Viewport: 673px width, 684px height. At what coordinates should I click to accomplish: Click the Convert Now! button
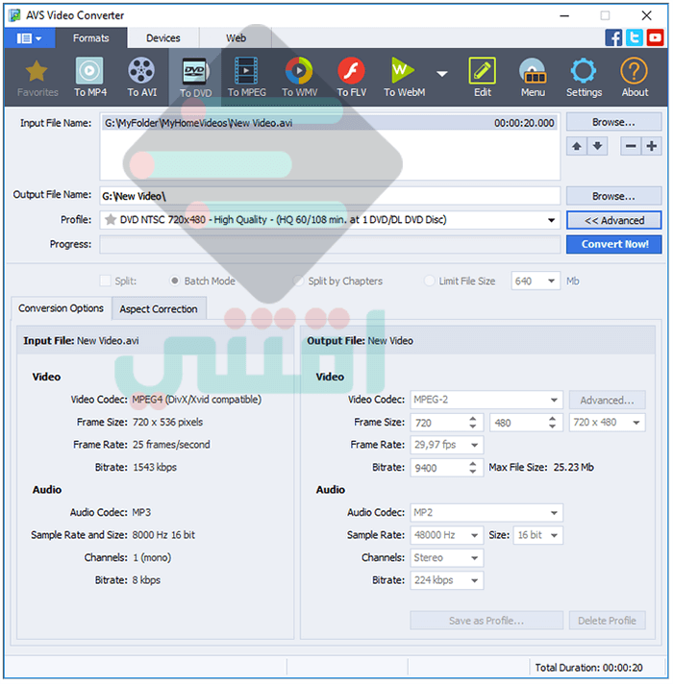[x=613, y=244]
